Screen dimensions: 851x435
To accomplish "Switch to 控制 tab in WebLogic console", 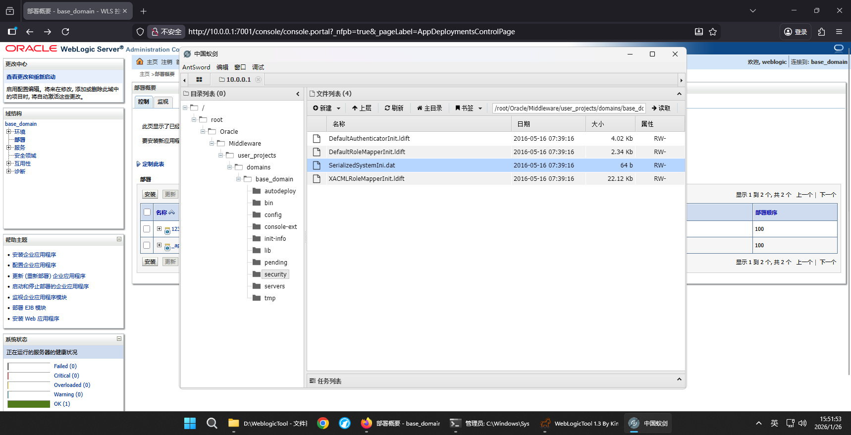I will coord(144,102).
